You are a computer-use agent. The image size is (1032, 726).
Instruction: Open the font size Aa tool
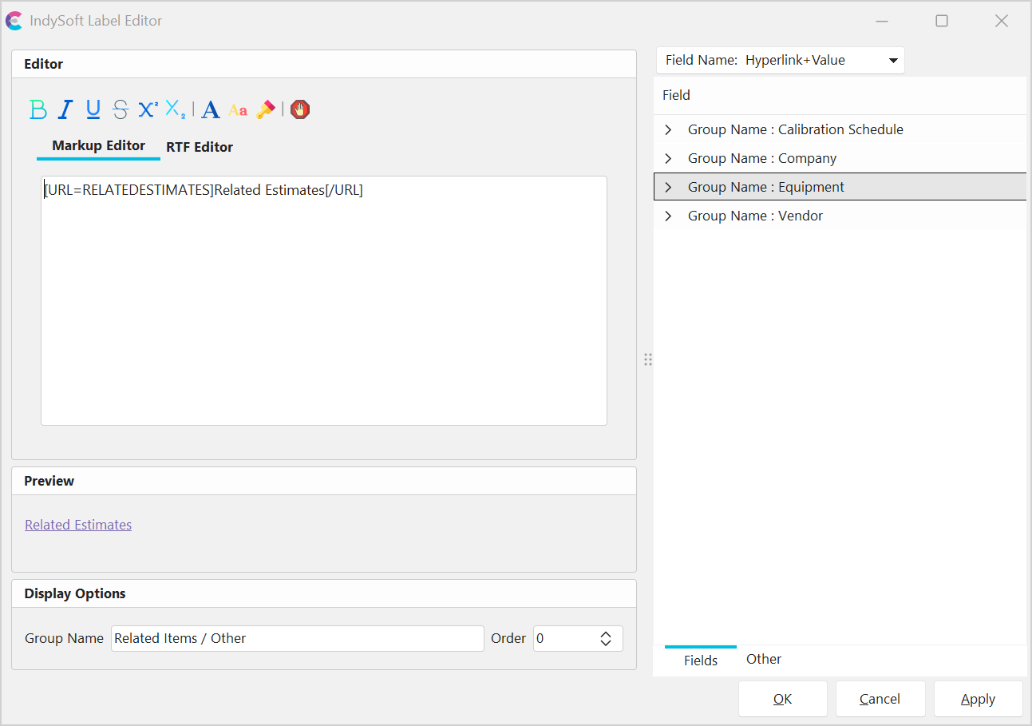point(238,110)
